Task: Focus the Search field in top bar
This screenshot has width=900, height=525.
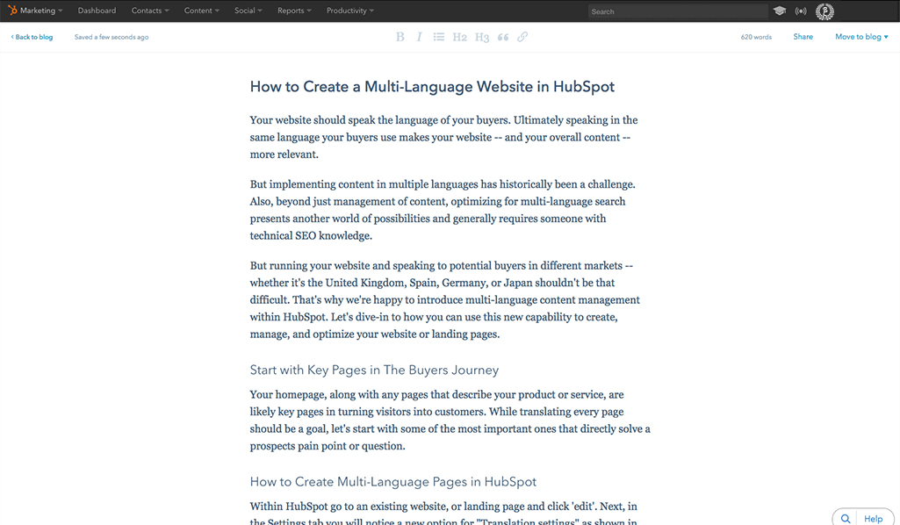Action: (677, 11)
